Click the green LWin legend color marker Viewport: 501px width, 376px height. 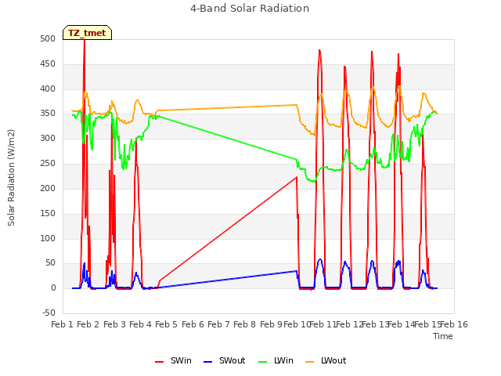[x=262, y=362]
